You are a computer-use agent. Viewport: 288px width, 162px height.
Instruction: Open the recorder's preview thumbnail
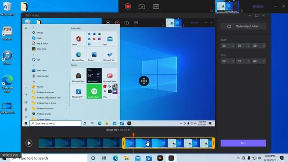click(x=227, y=6)
